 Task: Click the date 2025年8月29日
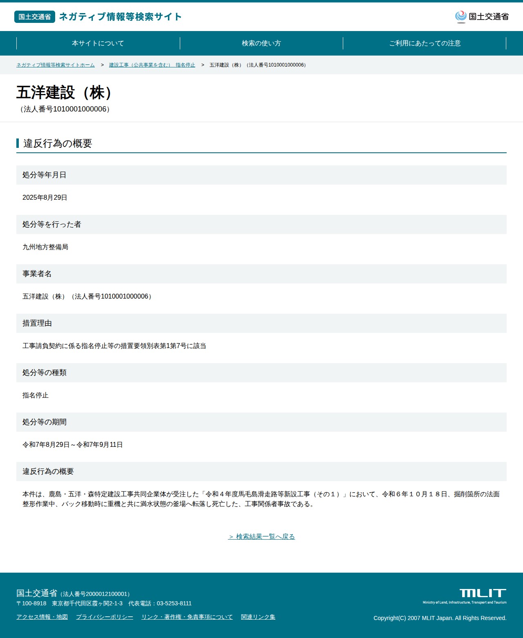(45, 198)
